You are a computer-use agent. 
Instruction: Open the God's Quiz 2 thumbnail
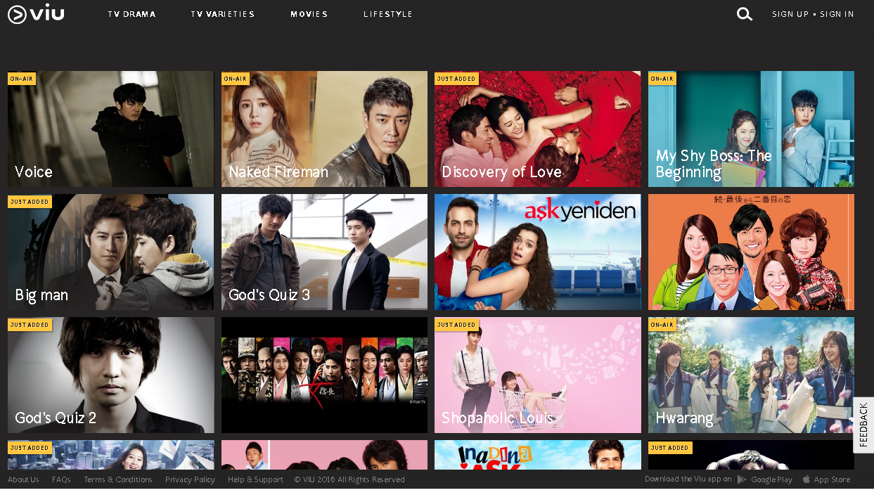110,375
